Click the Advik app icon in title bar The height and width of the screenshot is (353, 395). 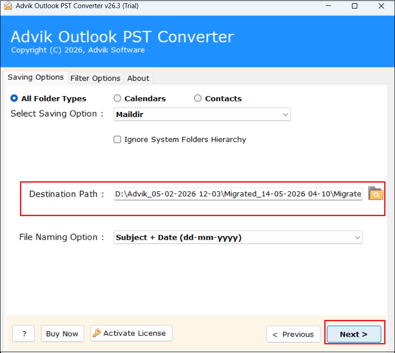(8, 6)
